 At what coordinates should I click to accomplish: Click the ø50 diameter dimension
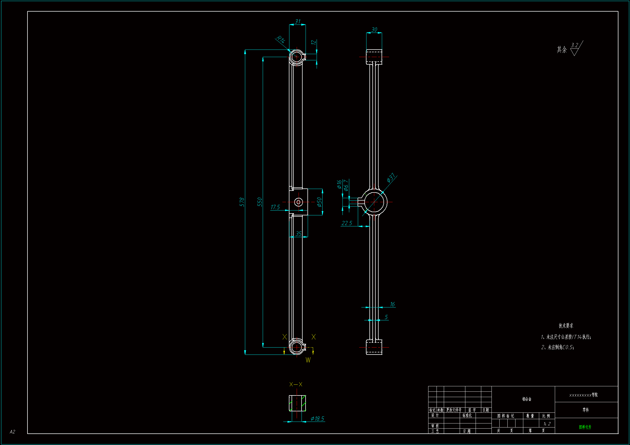click(319, 202)
